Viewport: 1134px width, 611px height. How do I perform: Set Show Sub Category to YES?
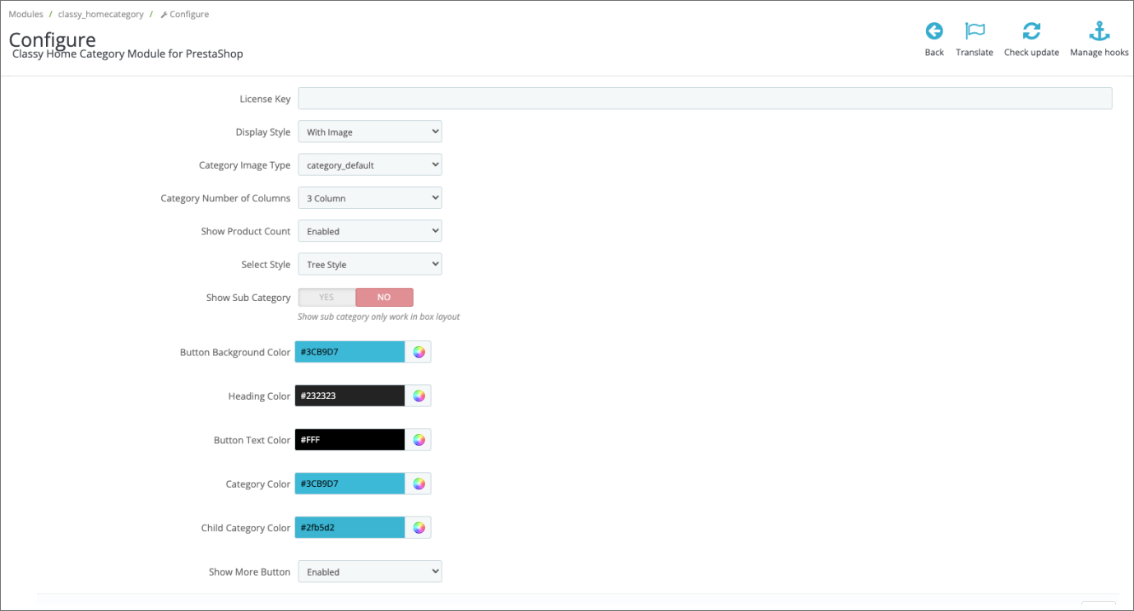326,298
